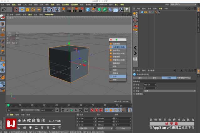The image size is (200, 133).
Task: Click the large left arrow icon
Action: pos(135,48)
